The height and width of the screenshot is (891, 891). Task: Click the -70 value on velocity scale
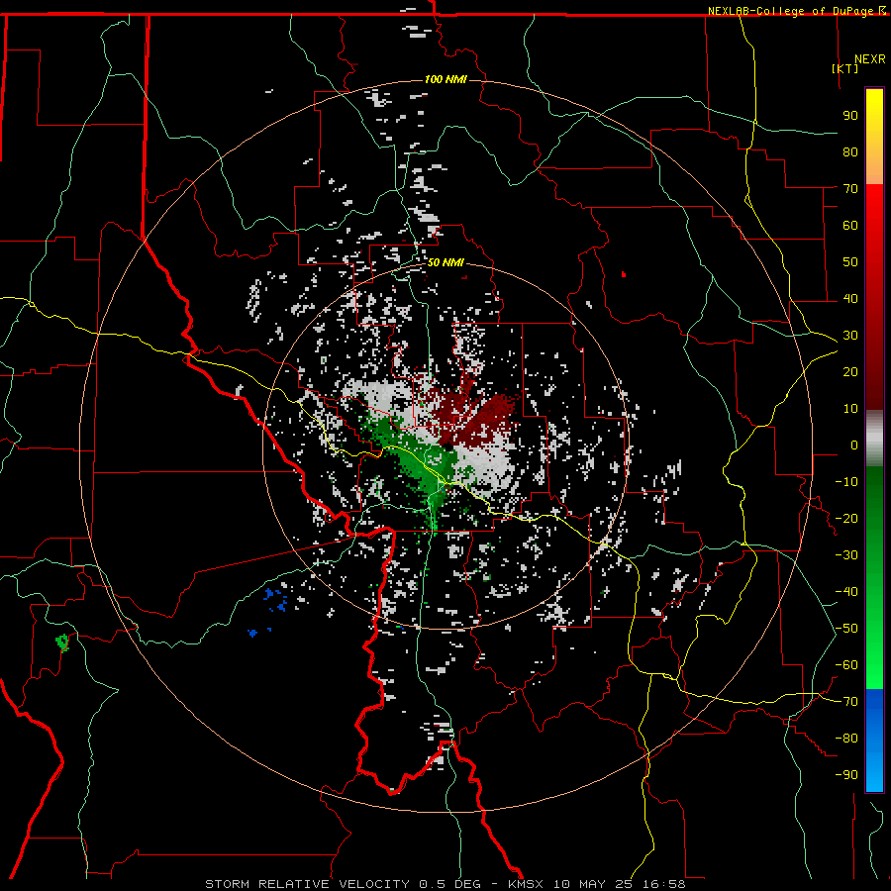click(846, 702)
